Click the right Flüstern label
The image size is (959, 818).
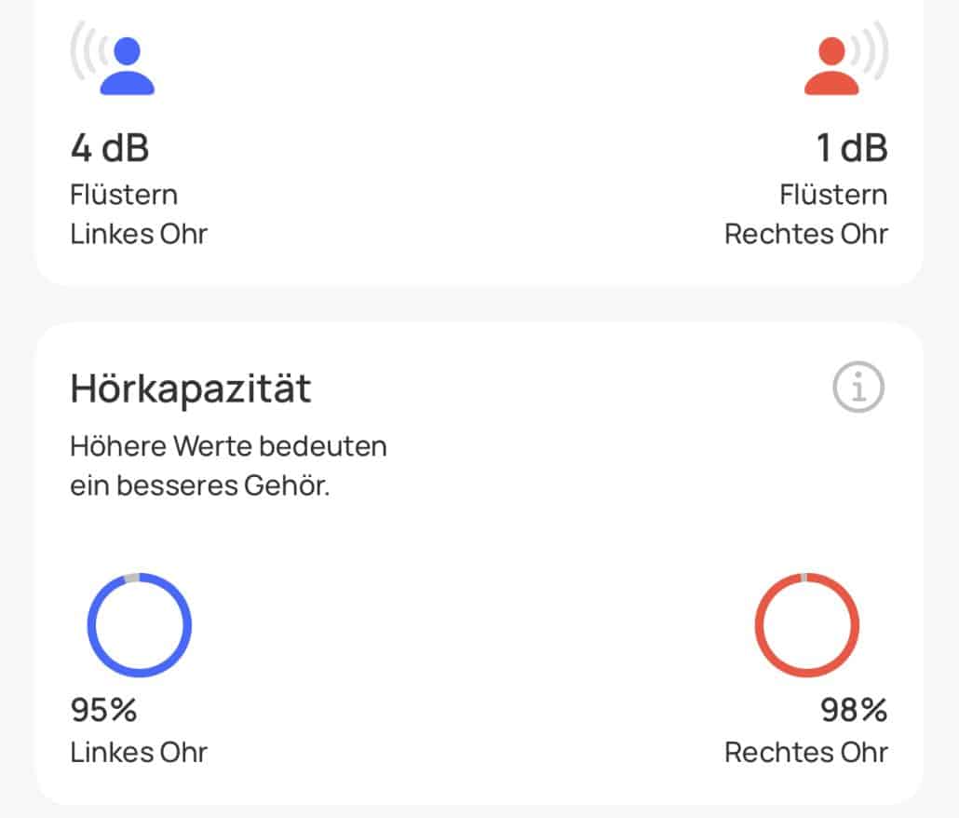[833, 195]
